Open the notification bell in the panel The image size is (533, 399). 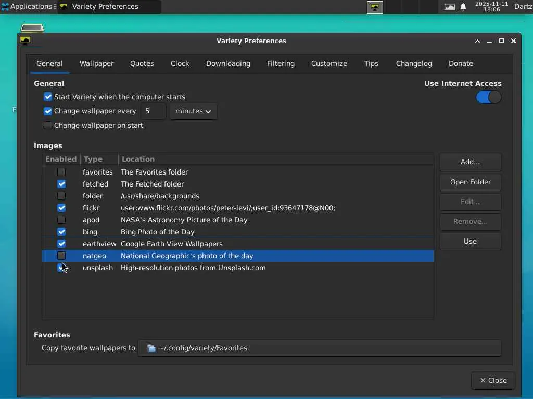(x=463, y=7)
